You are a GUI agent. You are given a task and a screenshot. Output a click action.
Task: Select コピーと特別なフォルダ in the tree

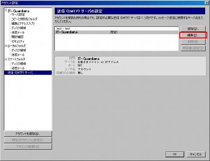(24, 19)
